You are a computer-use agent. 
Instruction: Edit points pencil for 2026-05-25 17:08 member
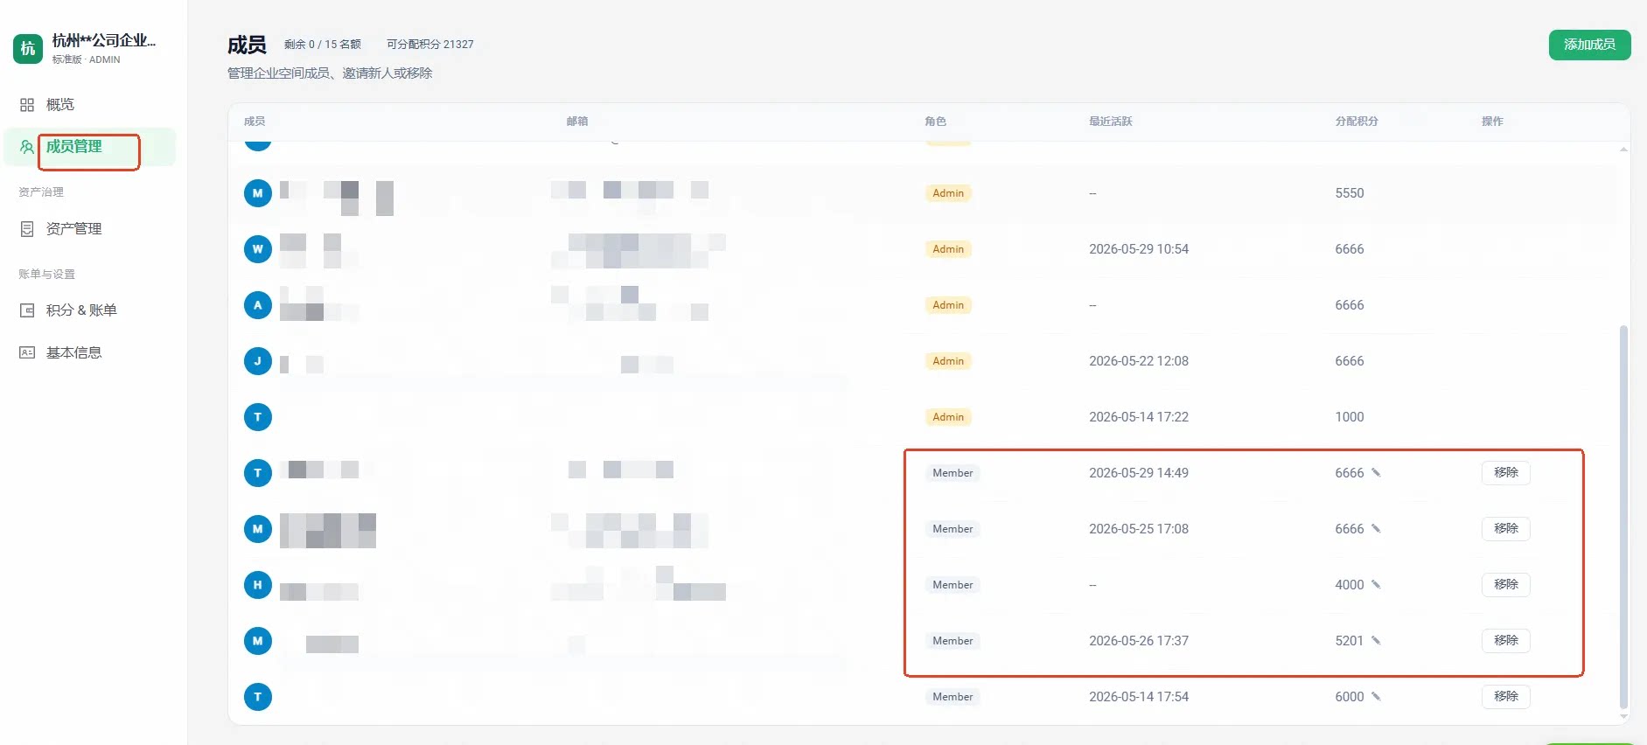pos(1376,529)
